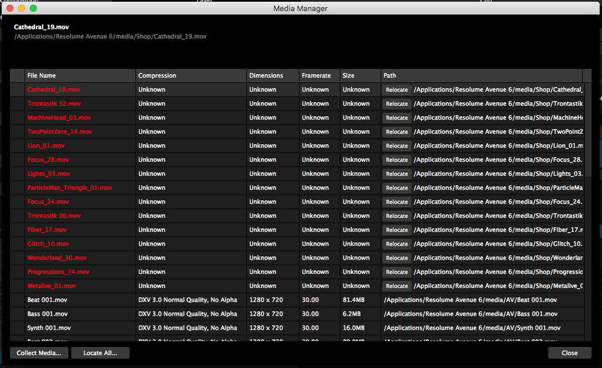Select missing file Wonderland_30.mov
This screenshot has width=602, height=368.
click(x=297, y=258)
